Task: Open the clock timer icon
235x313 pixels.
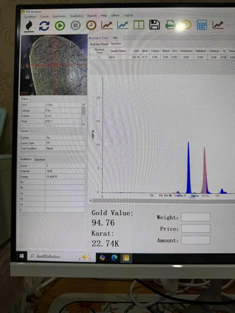Action: pyautogui.click(x=91, y=25)
